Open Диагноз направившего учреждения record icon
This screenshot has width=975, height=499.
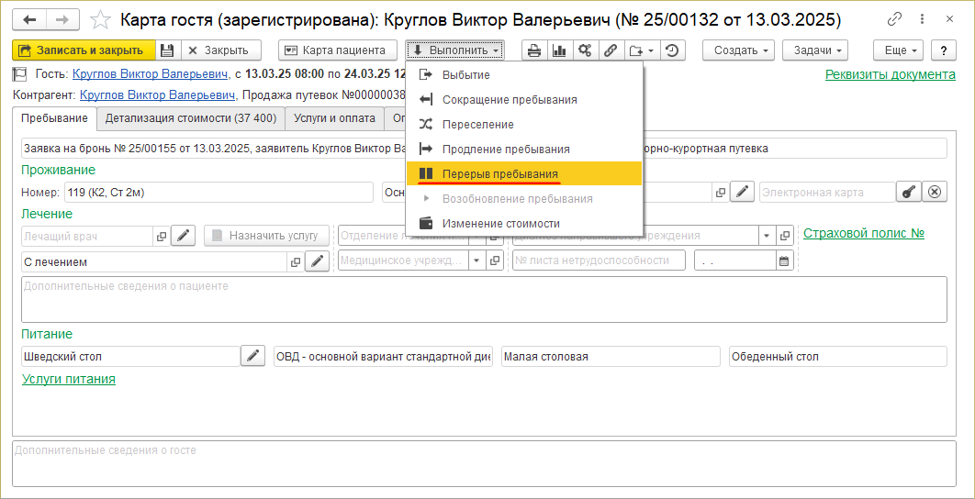click(x=785, y=236)
